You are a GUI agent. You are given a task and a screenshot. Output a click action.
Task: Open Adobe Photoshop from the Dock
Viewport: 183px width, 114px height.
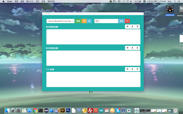[68, 110]
